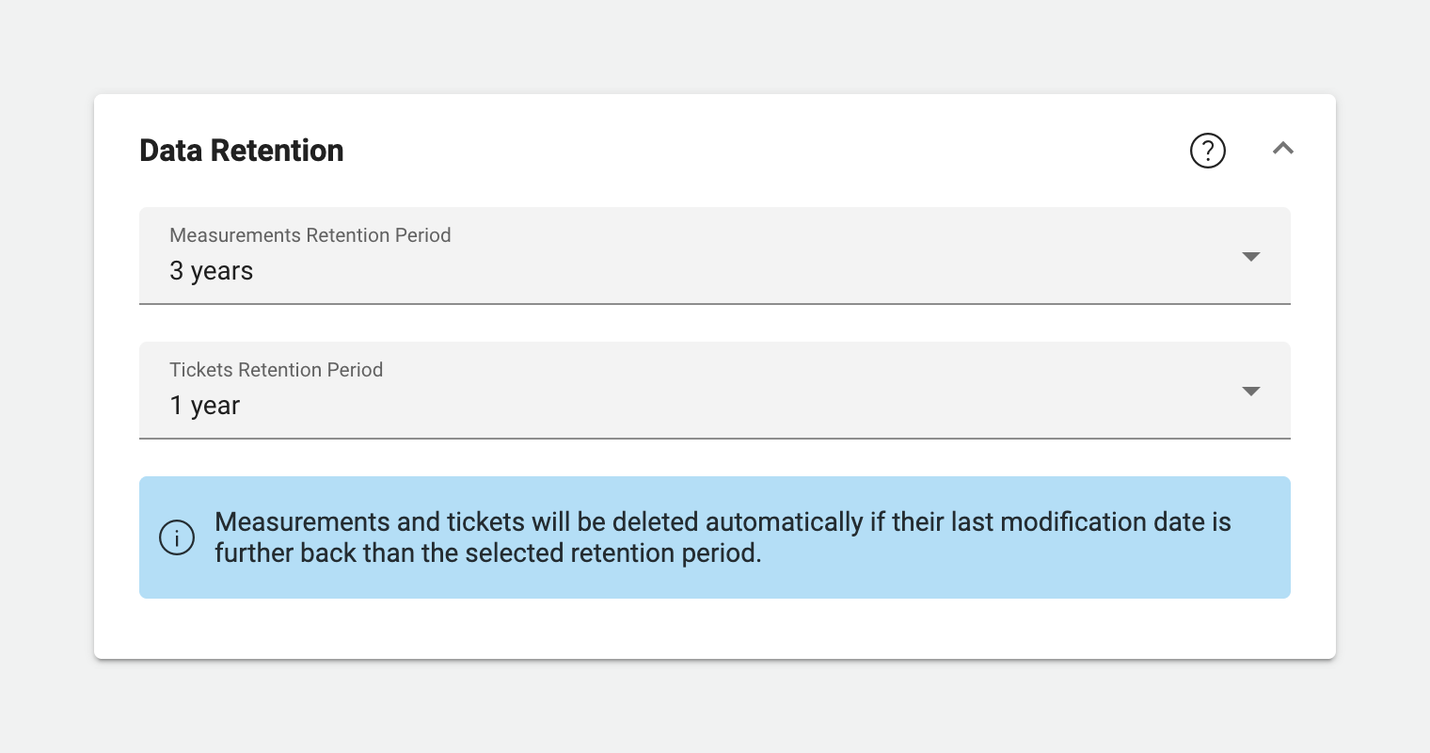This screenshot has height=753, width=1430.
Task: Click the white card space below the info banner
Action: (x=715, y=629)
